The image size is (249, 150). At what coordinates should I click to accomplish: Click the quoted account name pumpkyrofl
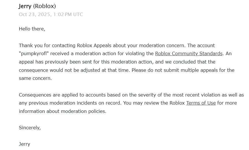point(34,54)
